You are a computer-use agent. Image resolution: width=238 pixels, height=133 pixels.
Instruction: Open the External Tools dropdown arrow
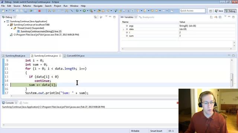click(95, 11)
